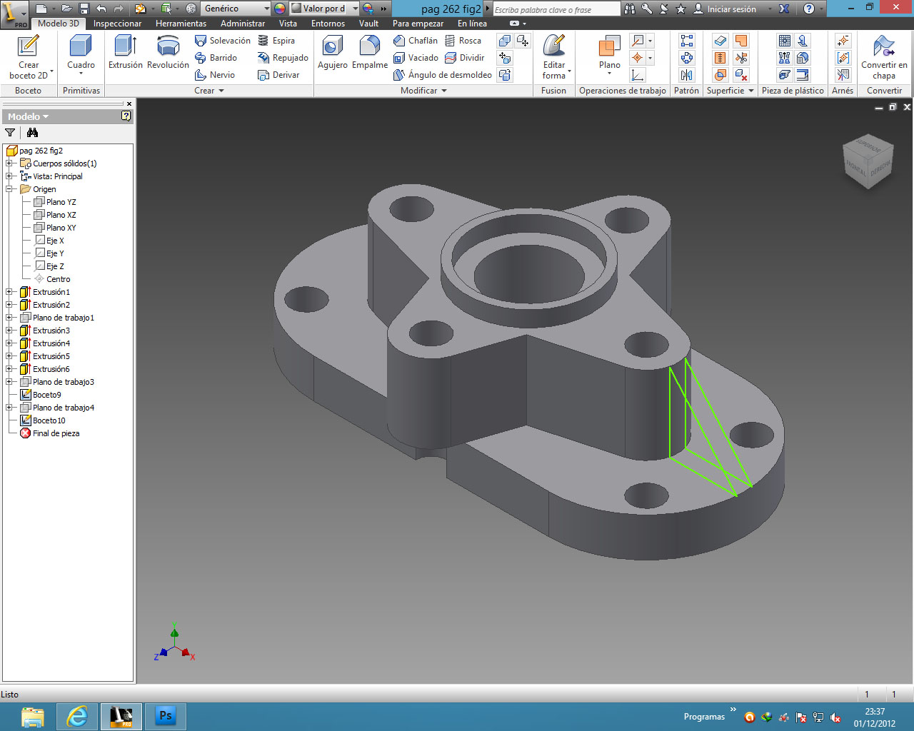The height and width of the screenshot is (731, 914).
Task: Expand Extrusión1 in the model tree
Action: click(9, 292)
